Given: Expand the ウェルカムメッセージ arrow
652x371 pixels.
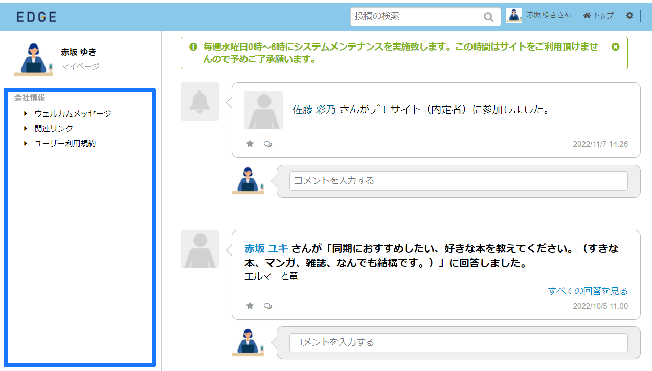Looking at the screenshot, I should pos(26,113).
